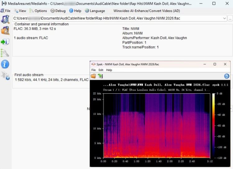This screenshot has width=233, height=169.
Task: Open the Spek File menu
Action: tap(94, 70)
